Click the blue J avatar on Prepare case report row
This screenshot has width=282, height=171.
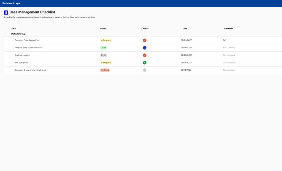pyautogui.click(x=145, y=48)
